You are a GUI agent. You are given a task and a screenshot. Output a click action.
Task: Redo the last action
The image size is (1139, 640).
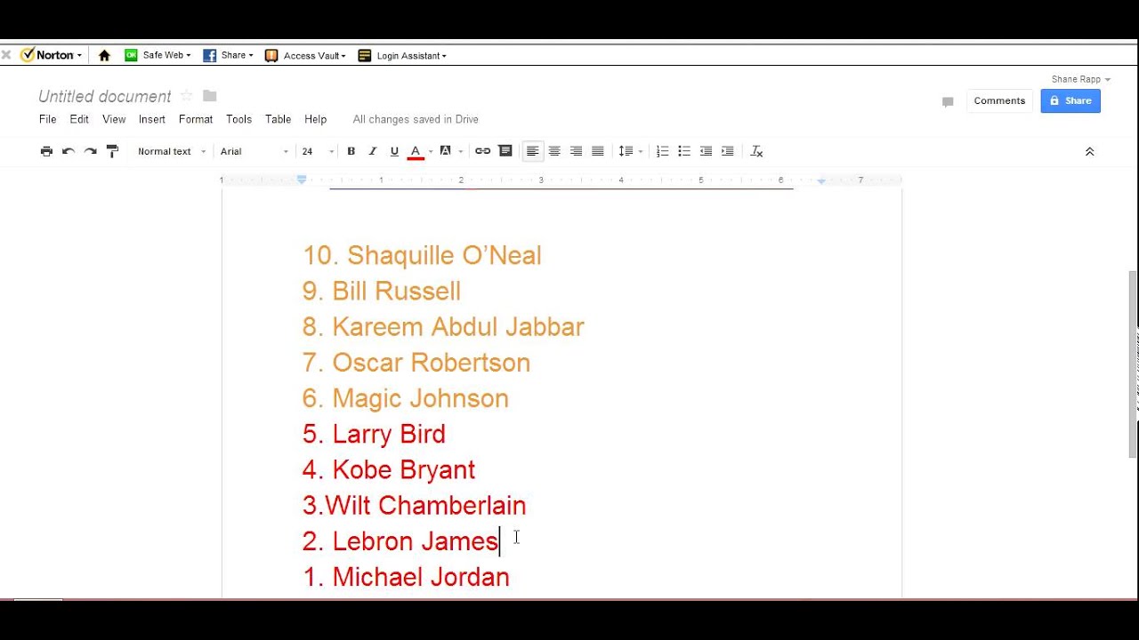(90, 151)
